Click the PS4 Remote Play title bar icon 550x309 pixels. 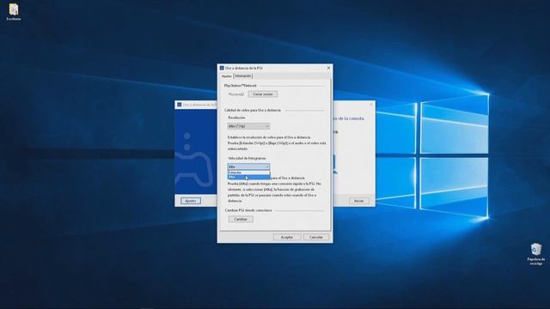222,68
